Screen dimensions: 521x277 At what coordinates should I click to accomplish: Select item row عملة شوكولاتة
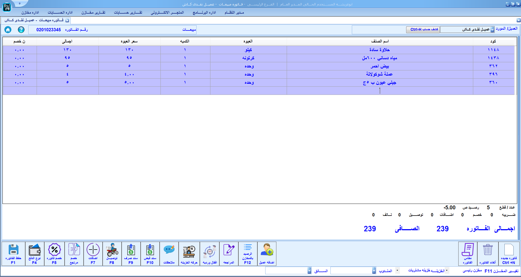tap(258, 74)
